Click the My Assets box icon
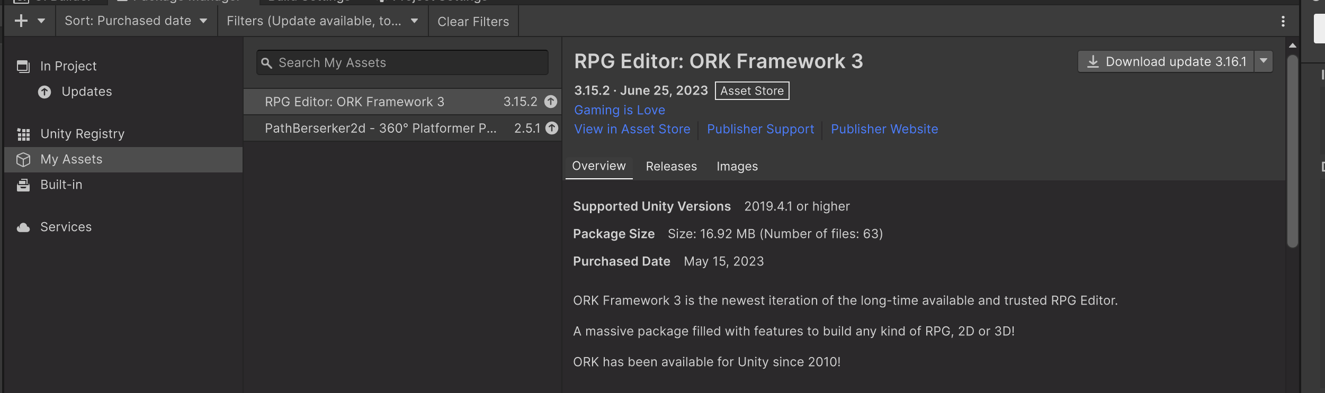The height and width of the screenshot is (393, 1325). [23, 160]
